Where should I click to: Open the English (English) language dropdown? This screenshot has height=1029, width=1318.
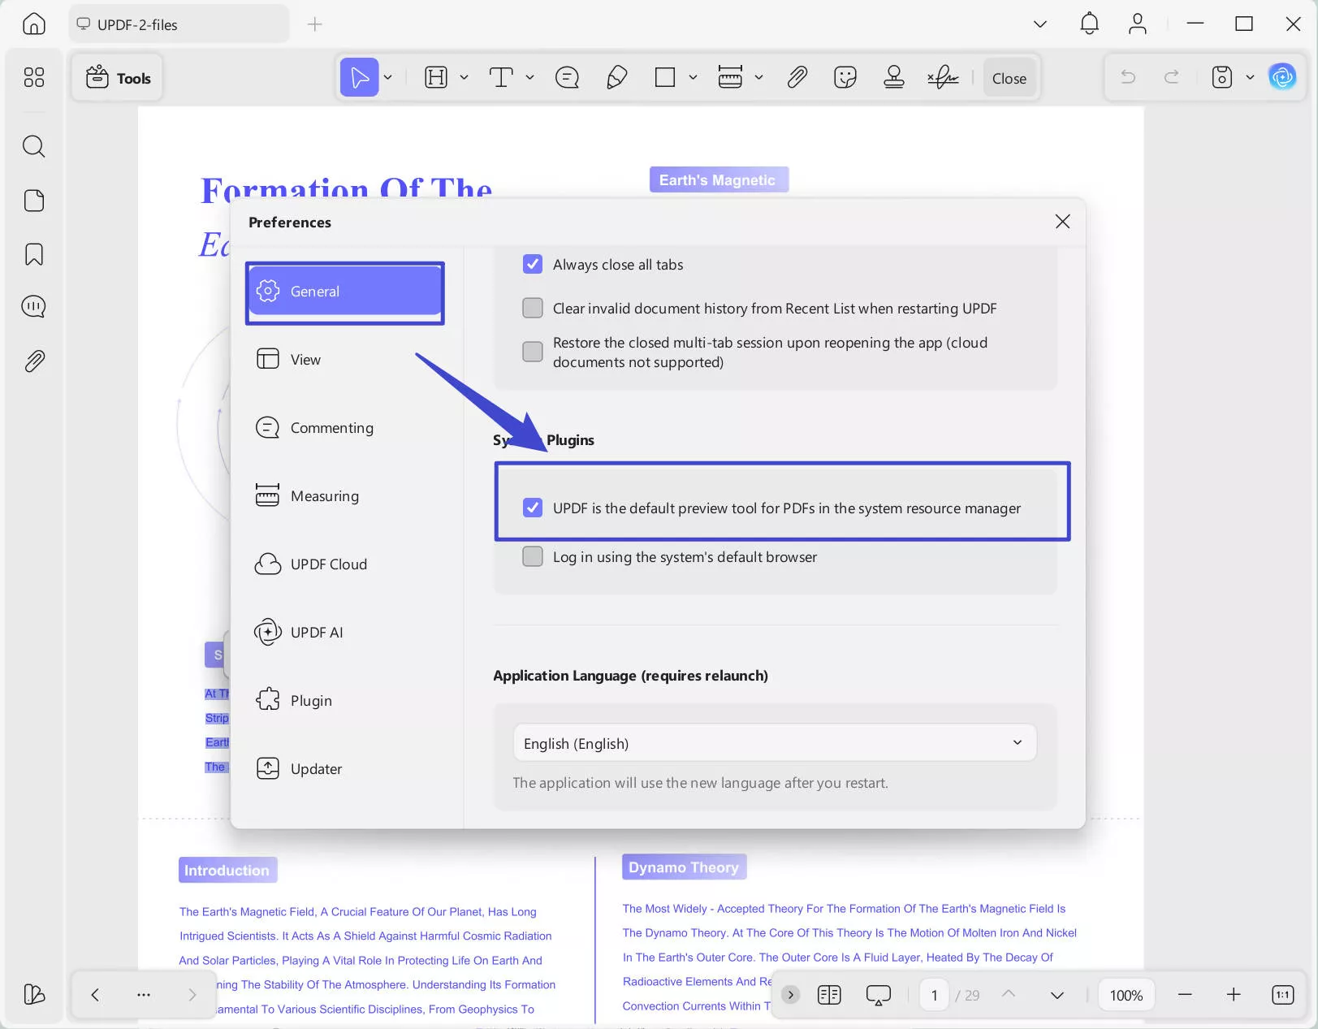775,743
